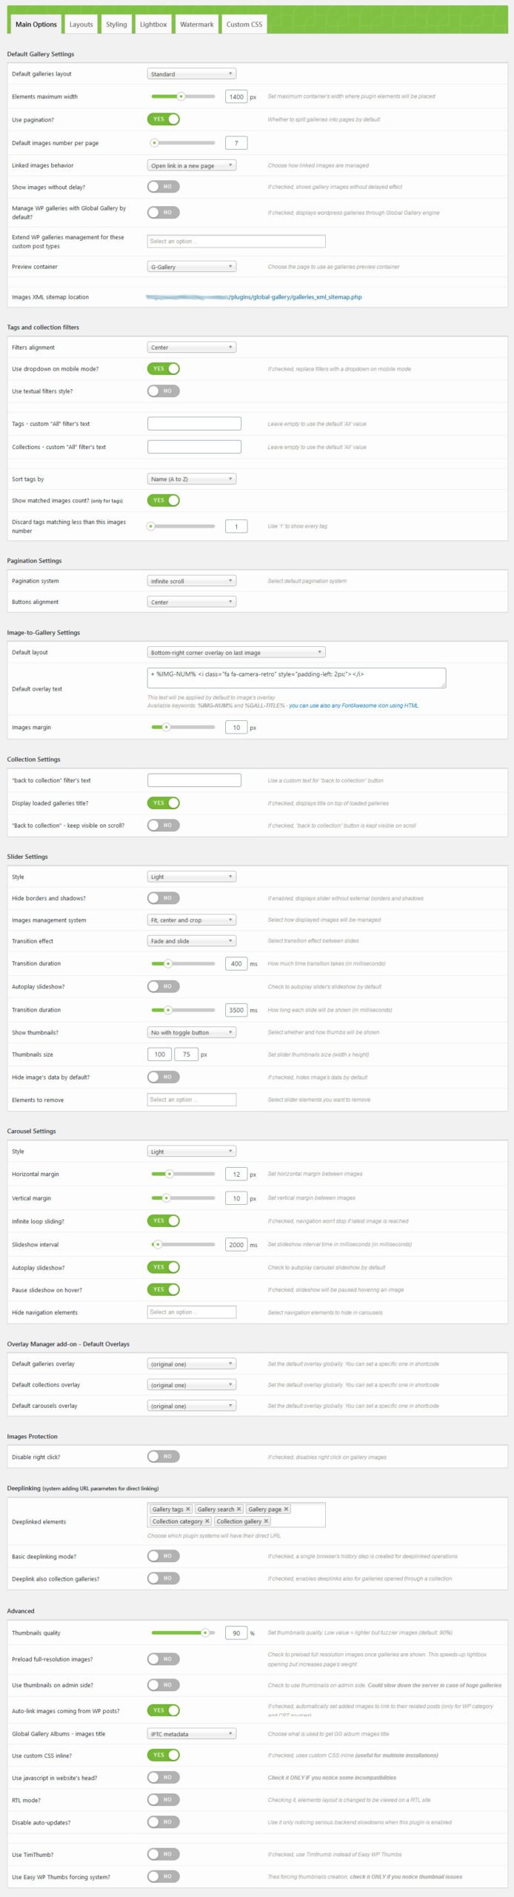Switch to the Lightbox tab
The width and height of the screenshot is (514, 1897).
pos(153,24)
